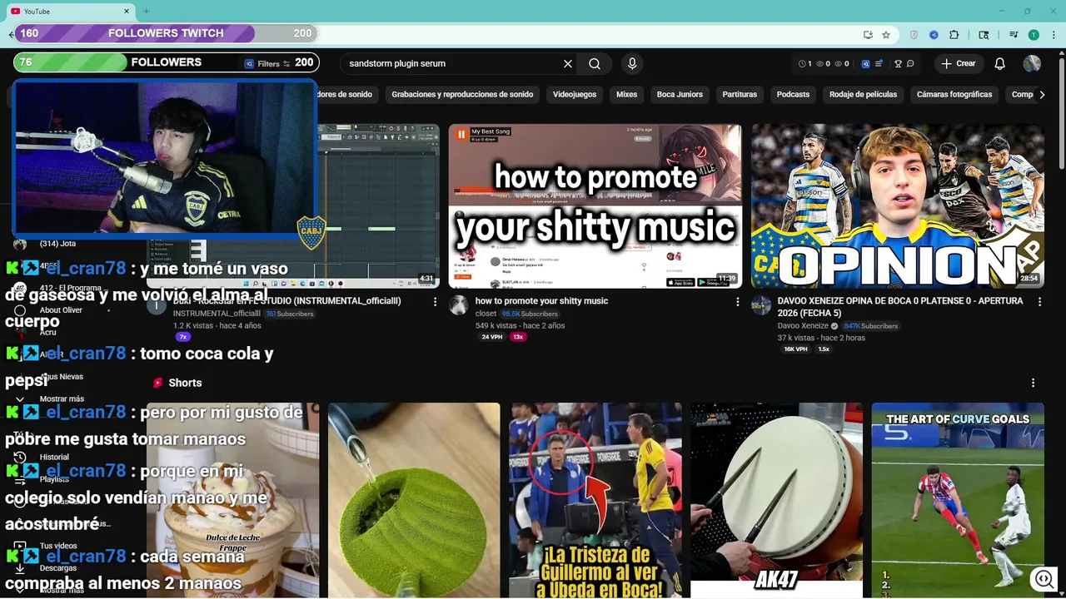Select the Videojuegos chip
This screenshot has width=1066, height=599.
click(575, 95)
